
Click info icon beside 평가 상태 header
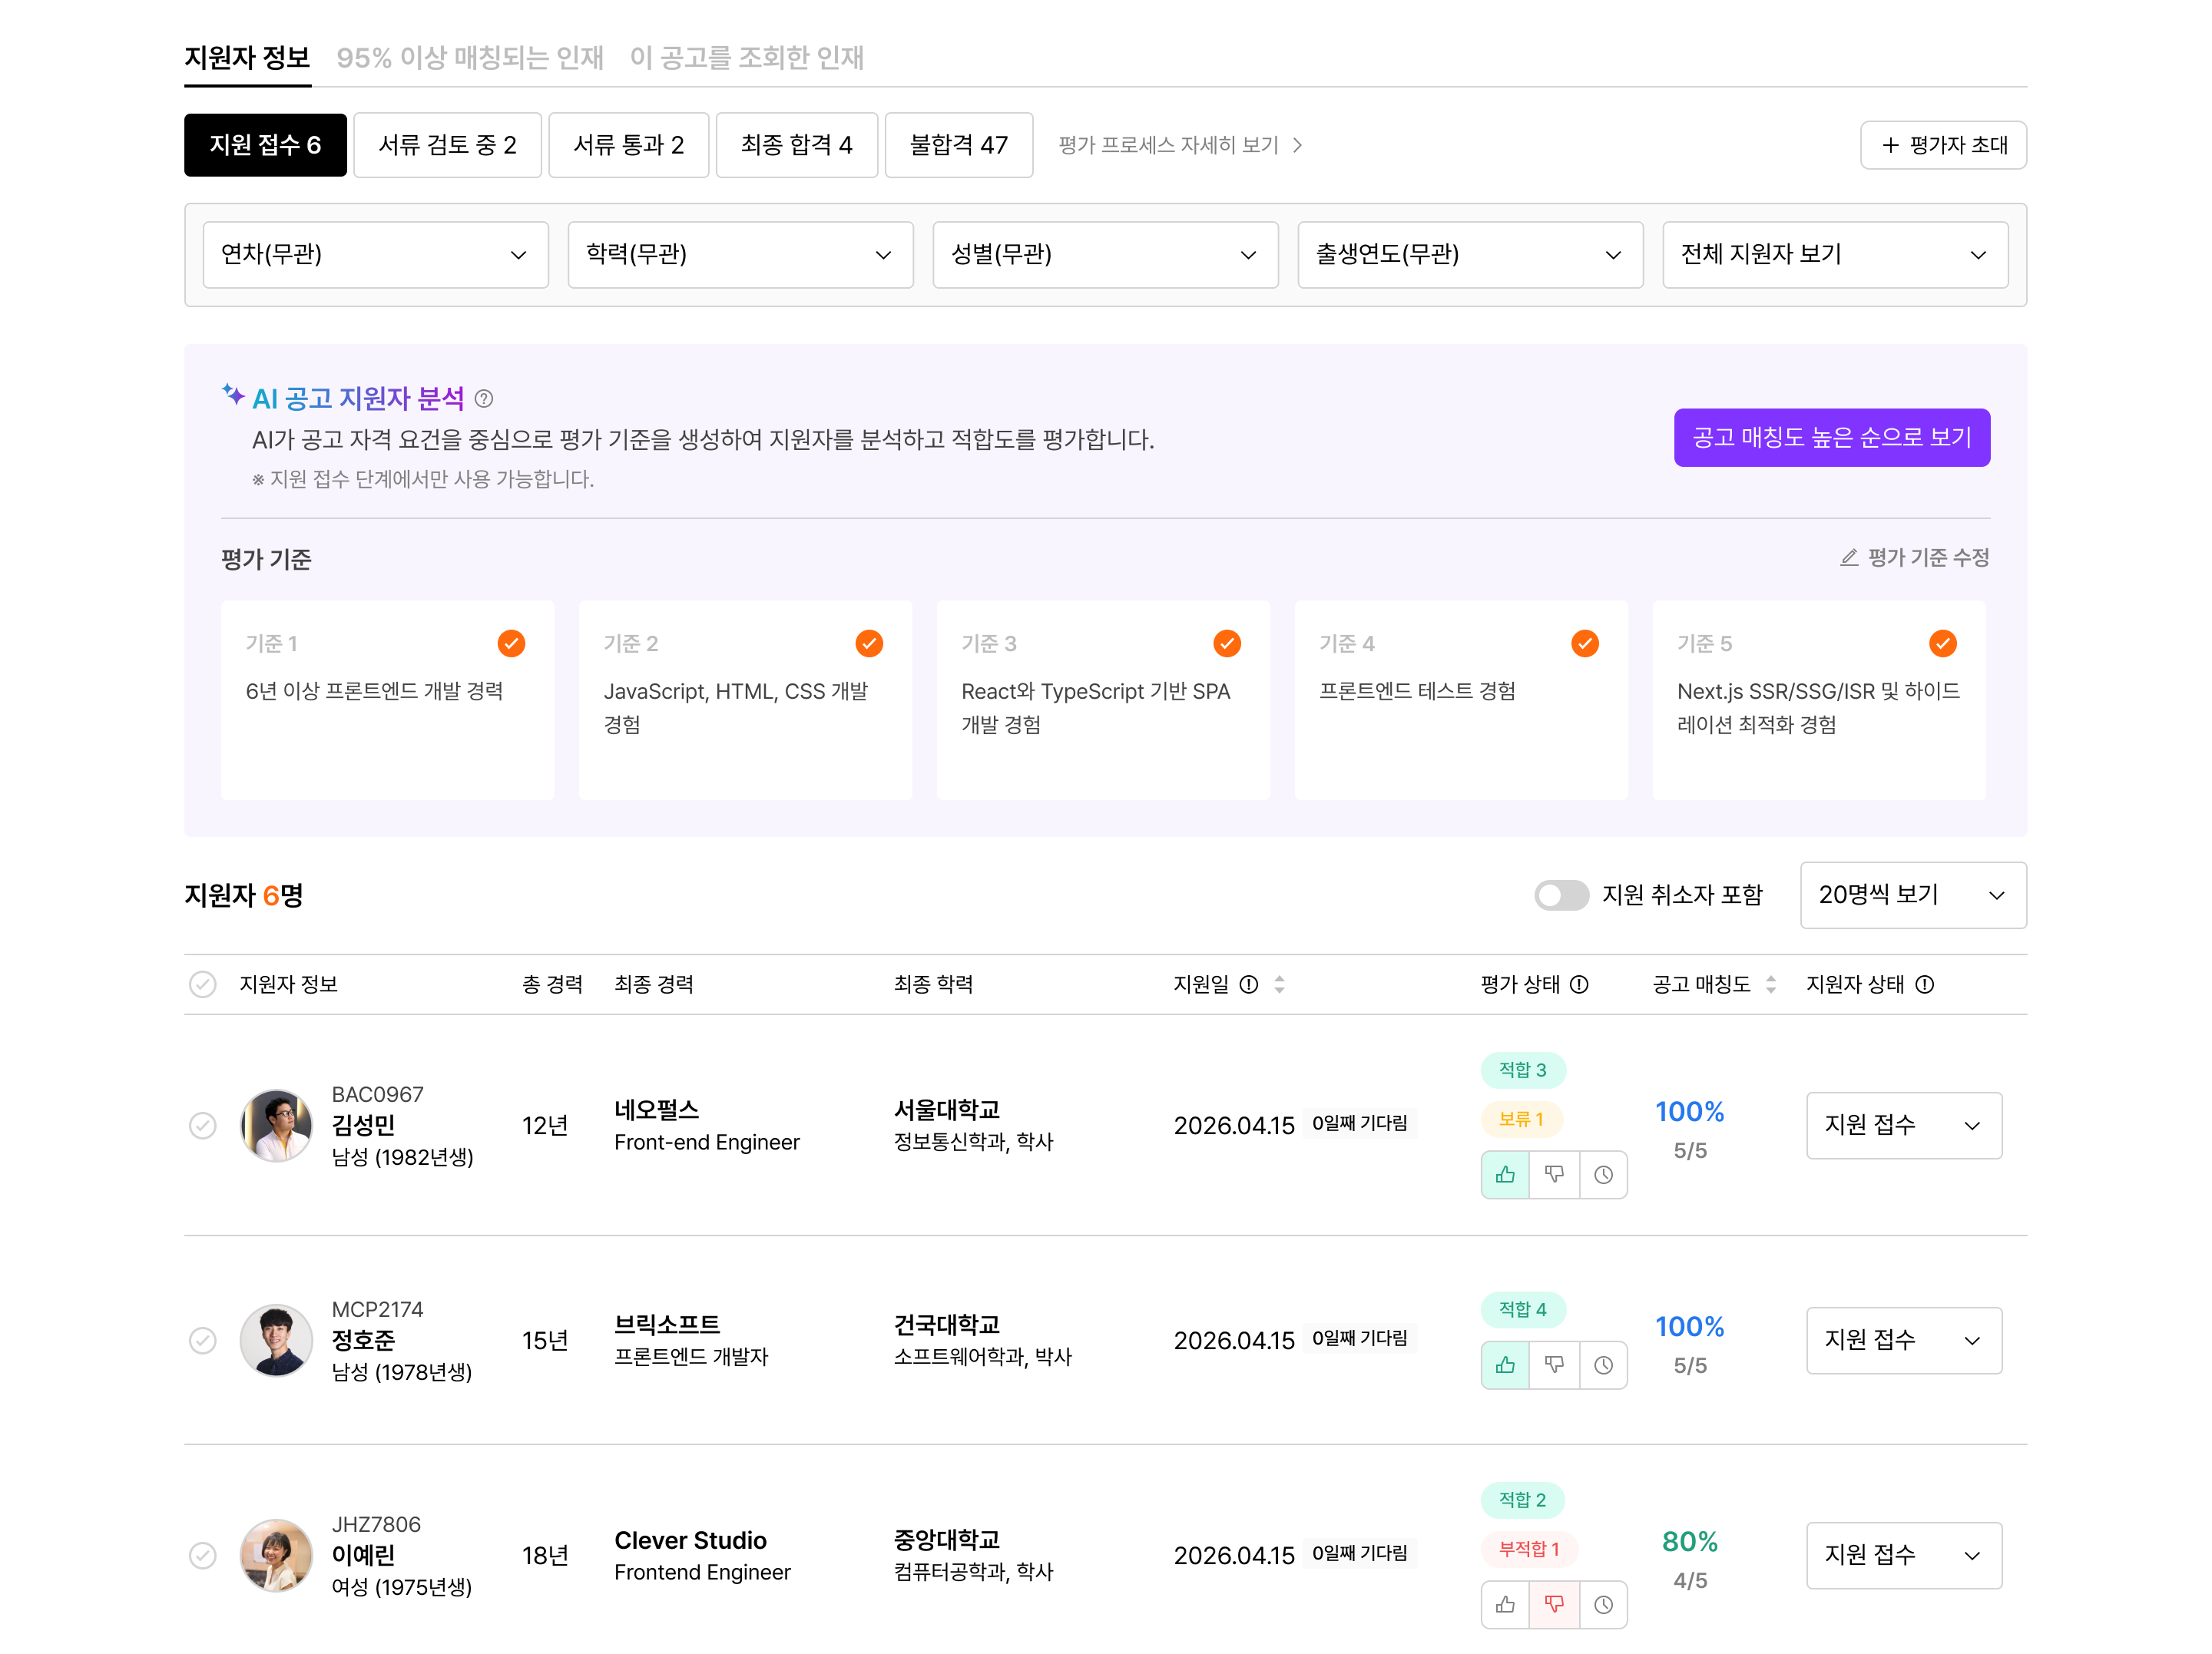[x=1580, y=985]
